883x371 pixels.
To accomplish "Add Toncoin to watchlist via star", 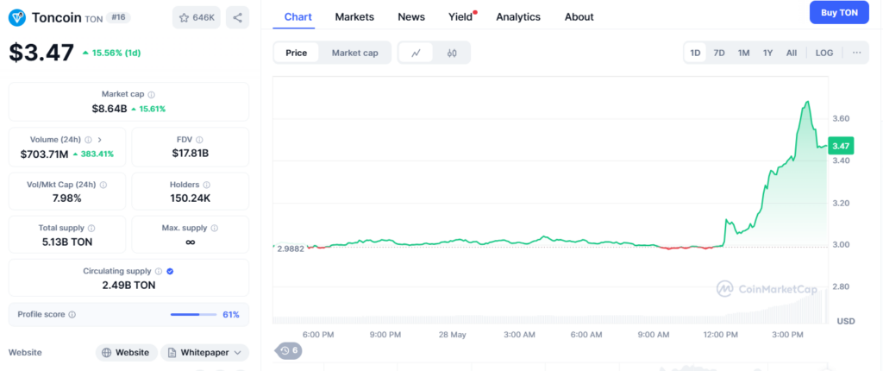I will [x=196, y=17].
